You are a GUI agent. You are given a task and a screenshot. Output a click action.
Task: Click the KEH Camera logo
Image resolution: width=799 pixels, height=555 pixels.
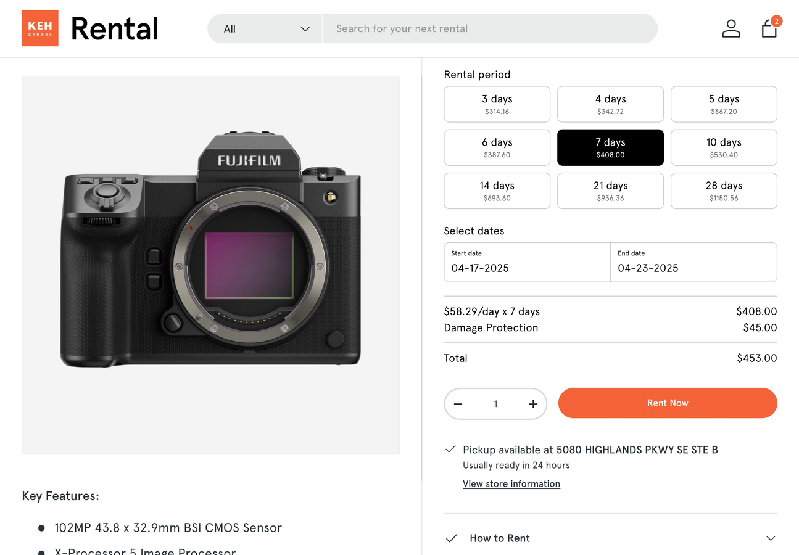(40, 28)
